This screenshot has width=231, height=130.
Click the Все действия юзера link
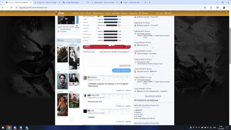coord(153,96)
